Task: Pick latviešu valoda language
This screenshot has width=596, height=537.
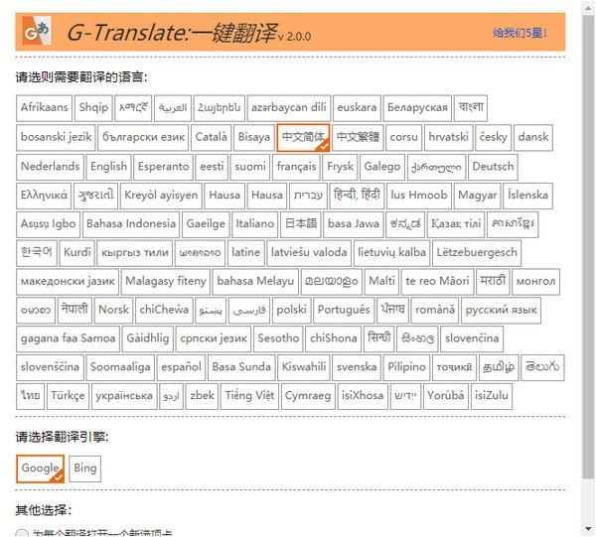Action: [x=309, y=253]
